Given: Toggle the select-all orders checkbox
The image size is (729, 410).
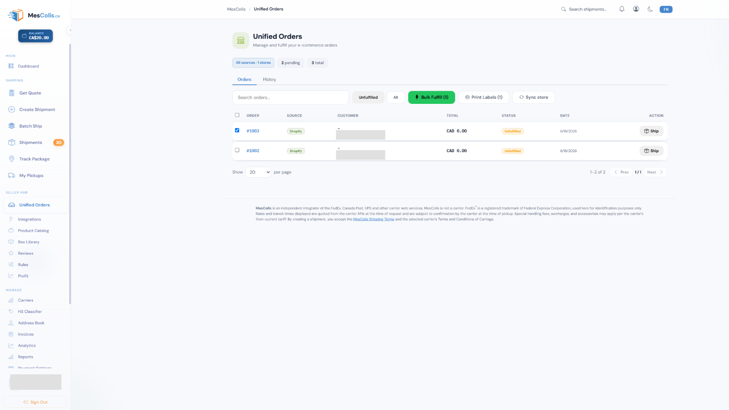Looking at the screenshot, I should tap(237, 115).
